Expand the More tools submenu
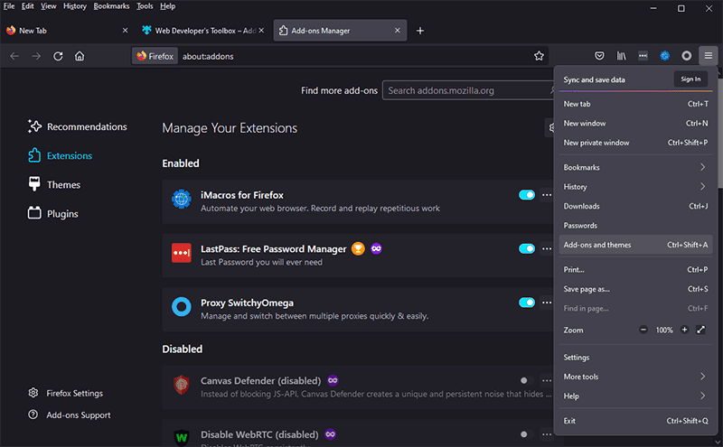 [x=635, y=377]
